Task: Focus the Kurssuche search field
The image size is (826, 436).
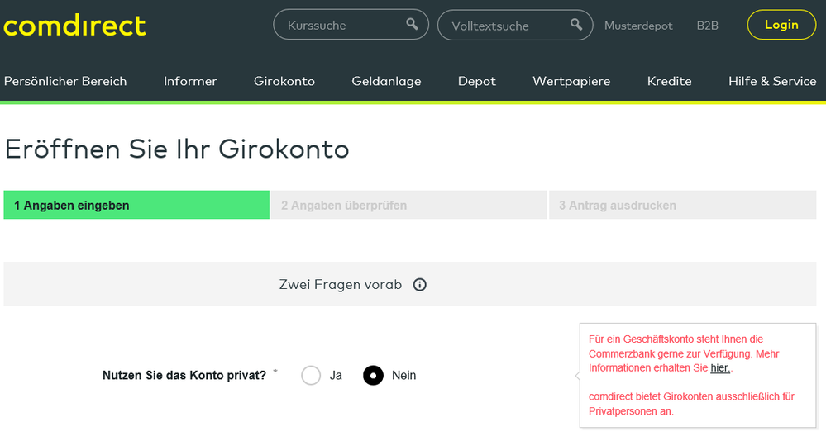Action: (351, 25)
